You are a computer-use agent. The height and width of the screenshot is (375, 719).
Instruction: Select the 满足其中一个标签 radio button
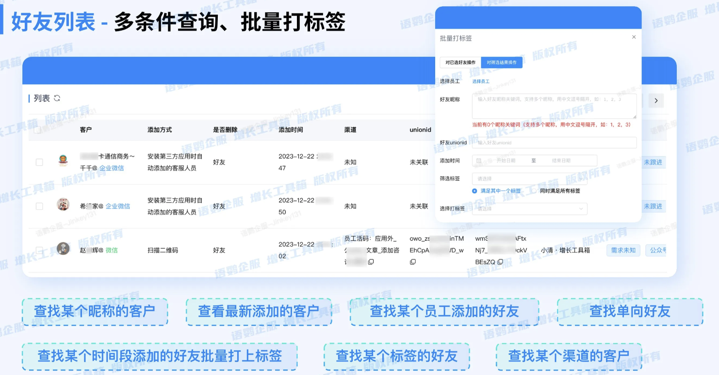[474, 191]
